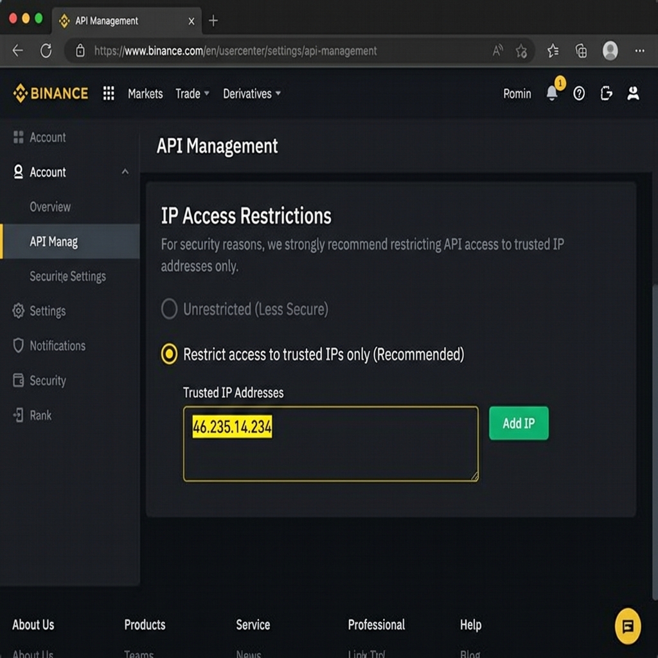The height and width of the screenshot is (658, 658).
Task: Add page to favorites star icon
Action: (x=521, y=51)
